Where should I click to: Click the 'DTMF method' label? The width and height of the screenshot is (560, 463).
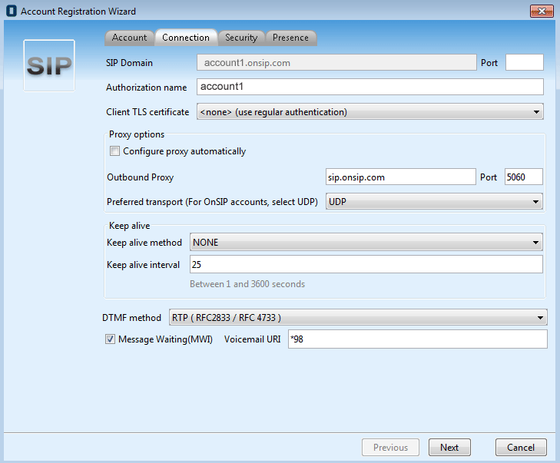tap(131, 318)
